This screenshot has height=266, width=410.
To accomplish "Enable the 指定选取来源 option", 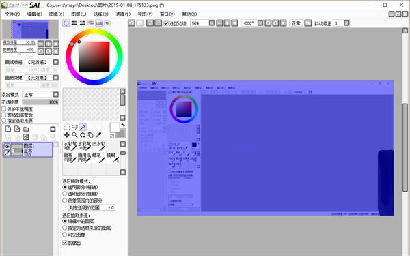I will (4, 120).
